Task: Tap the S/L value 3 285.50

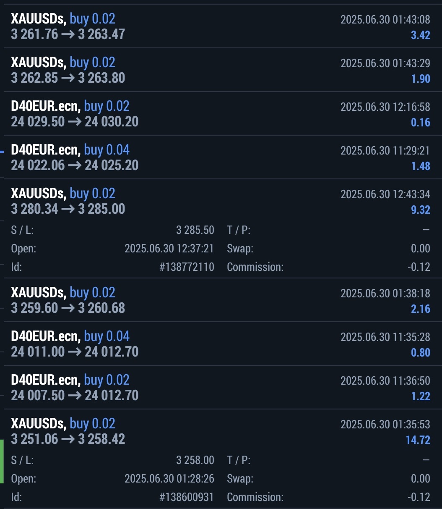Action: (195, 230)
